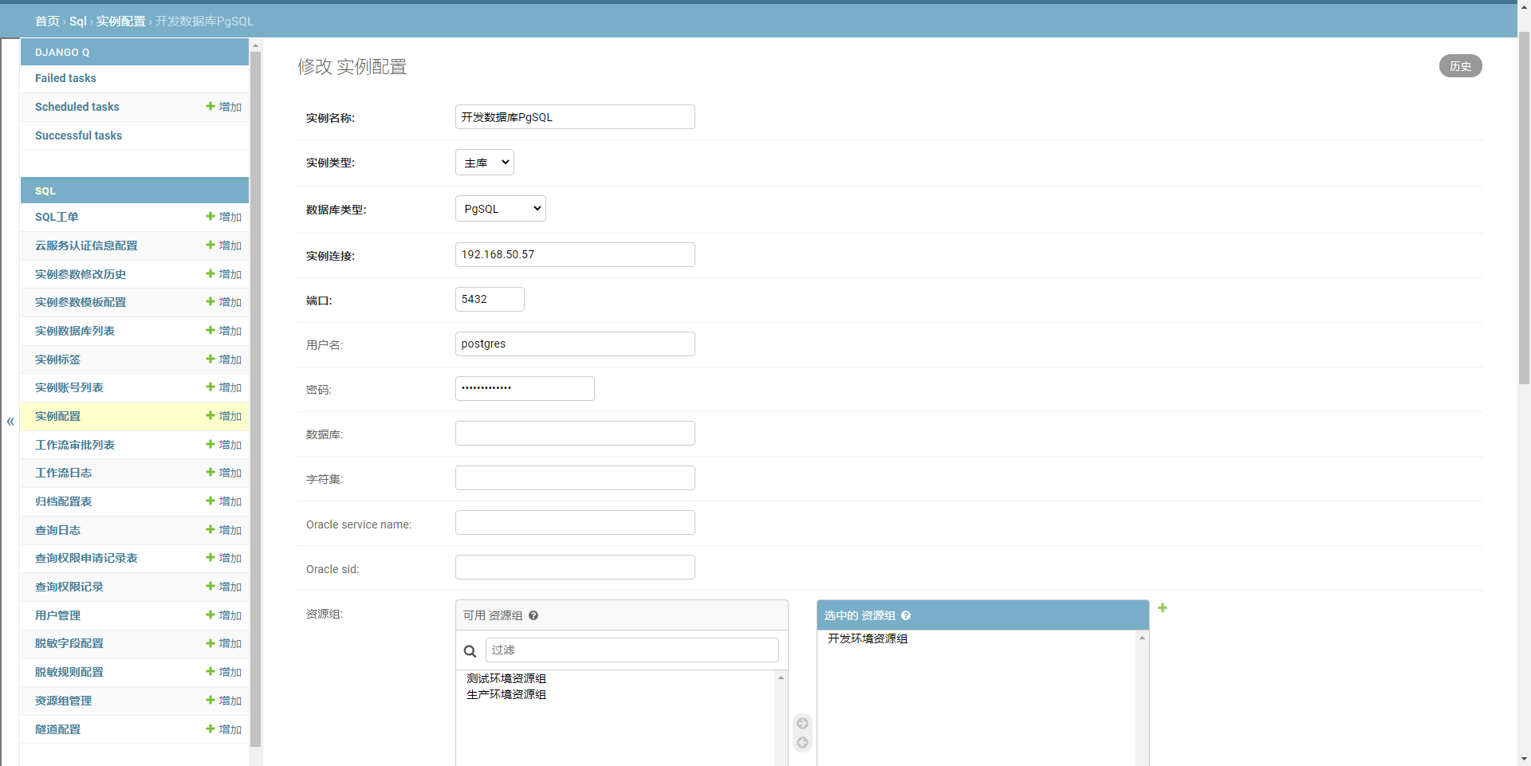Go to 首页 via breadcrumb link

[47, 22]
